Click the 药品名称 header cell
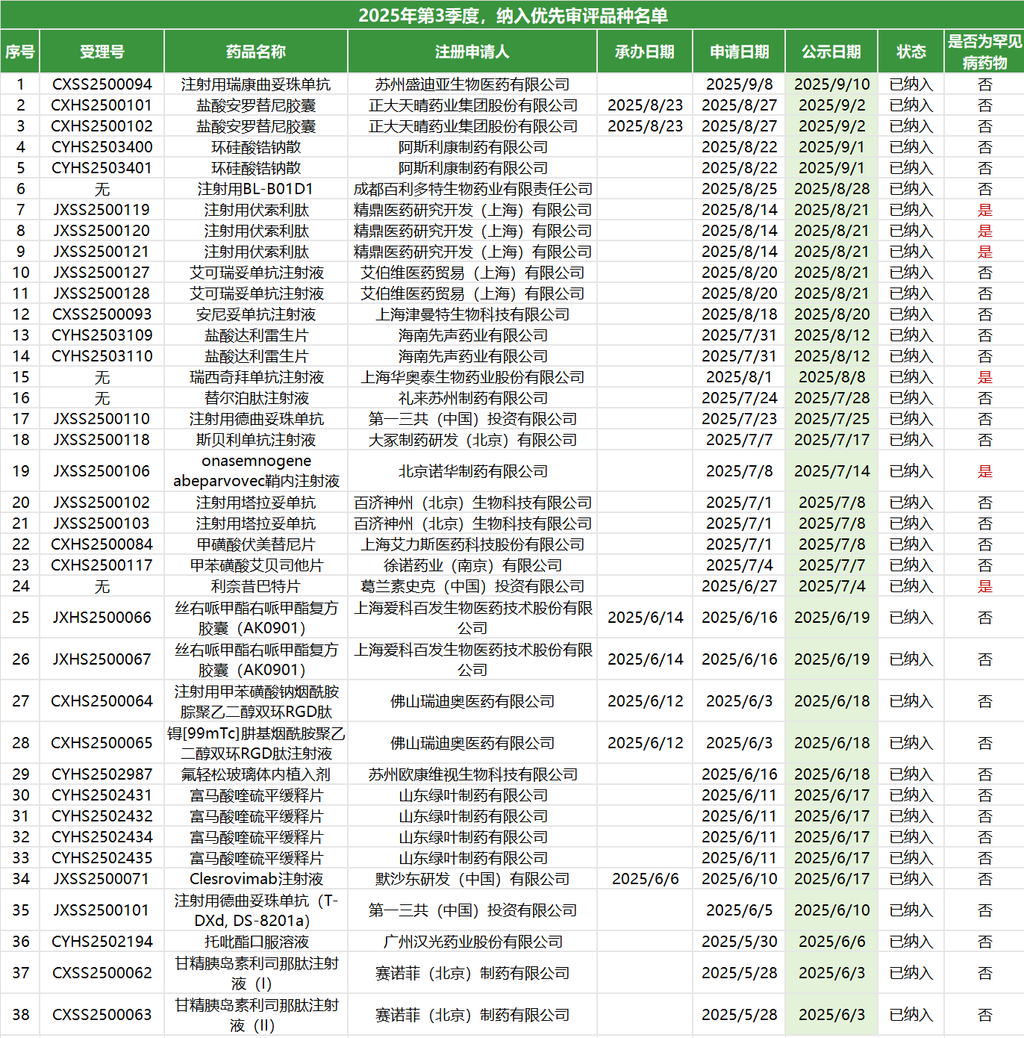1024x1038 pixels. 255,52
